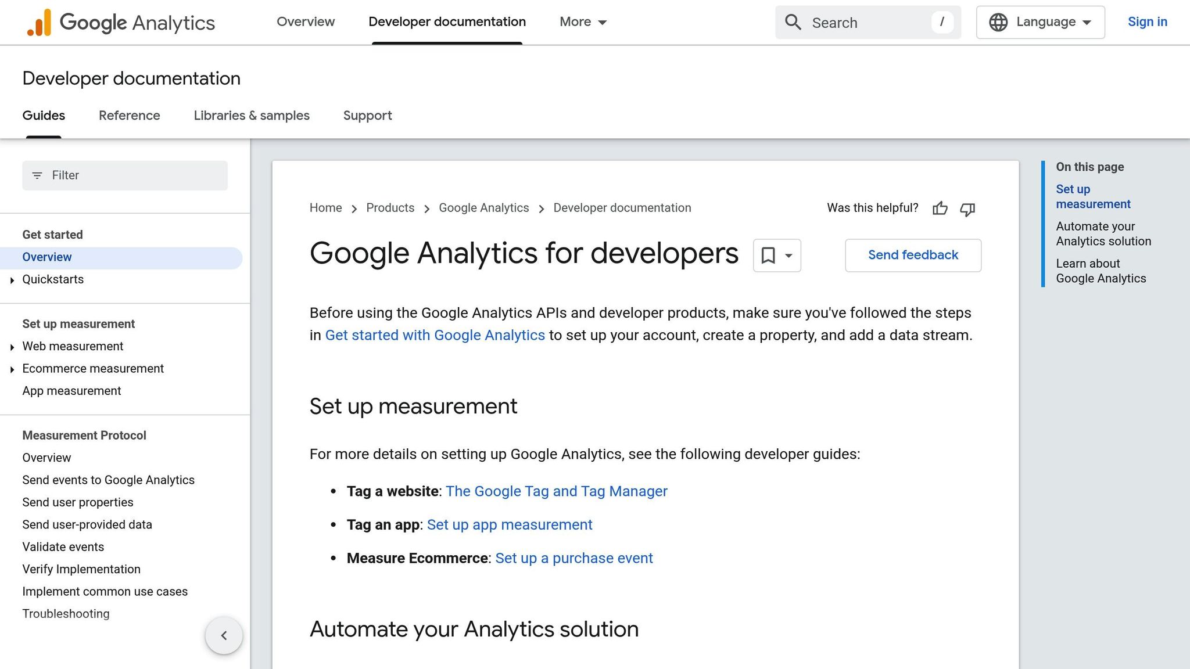Click the Filter icon in the sidebar

point(38,175)
